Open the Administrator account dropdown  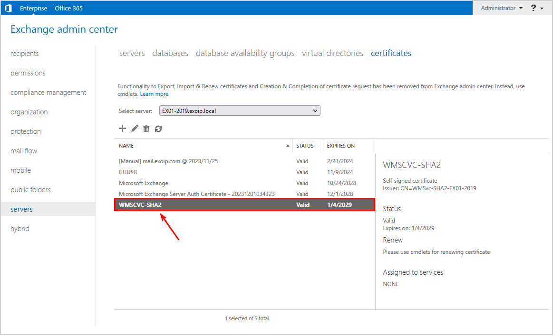pos(501,8)
